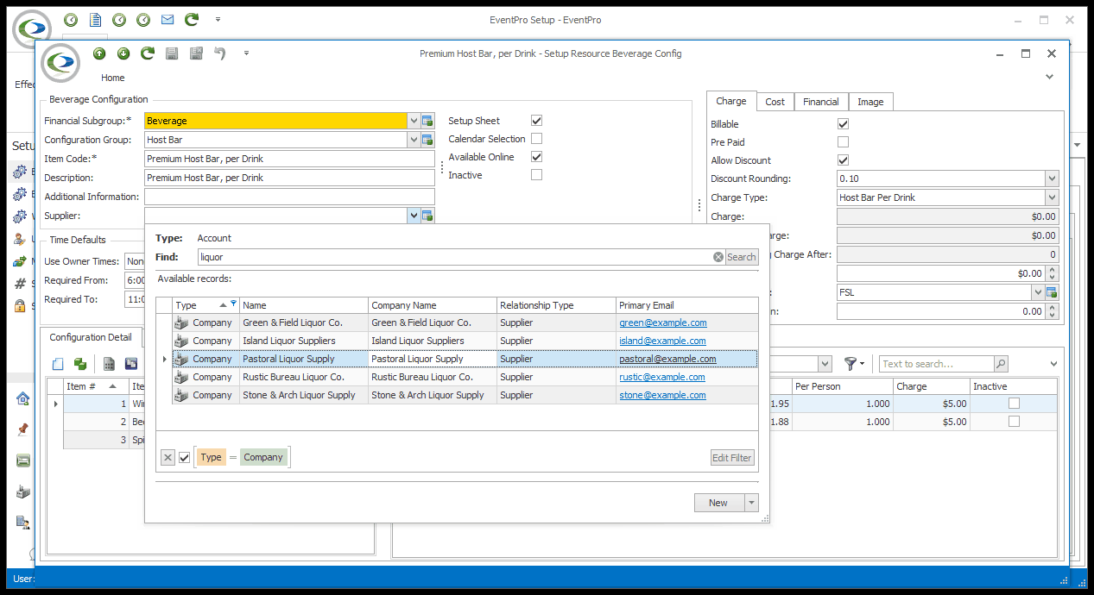Click the Search button

click(x=741, y=257)
